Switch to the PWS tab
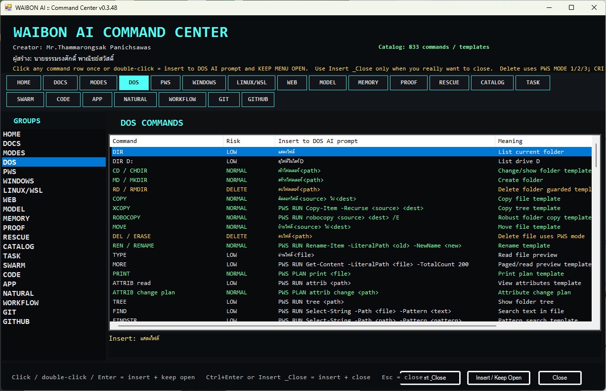The image size is (606, 391). click(166, 83)
